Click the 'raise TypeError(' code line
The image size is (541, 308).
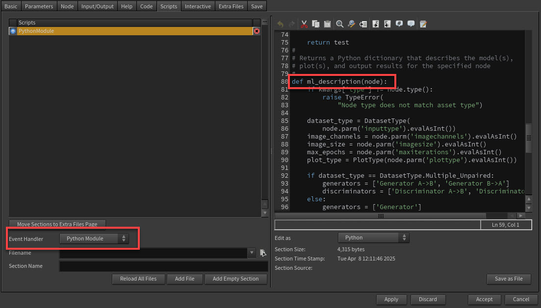coord(353,97)
